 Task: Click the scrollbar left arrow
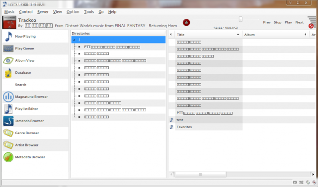(x=171, y=174)
